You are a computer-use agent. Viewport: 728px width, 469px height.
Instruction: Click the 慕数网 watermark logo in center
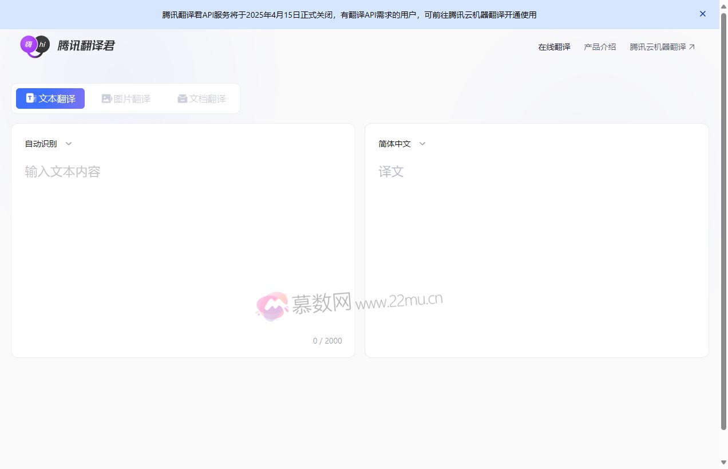[271, 305]
